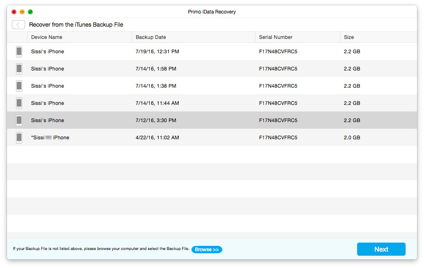424x268 pixels.
Task: Click the Primo iData Recovery window title
Action: 212,12
